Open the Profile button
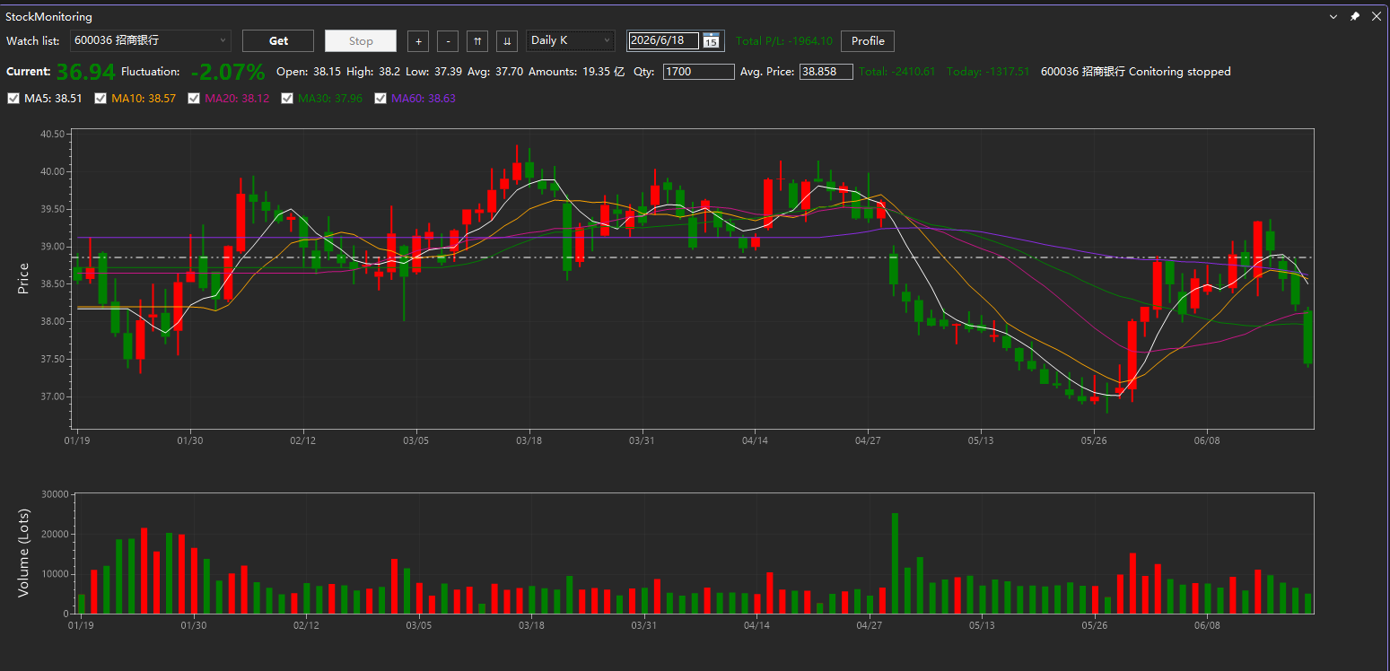 [x=868, y=40]
